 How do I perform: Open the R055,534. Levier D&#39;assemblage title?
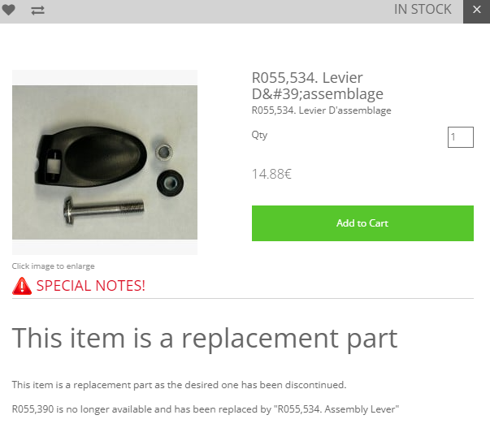(x=317, y=85)
